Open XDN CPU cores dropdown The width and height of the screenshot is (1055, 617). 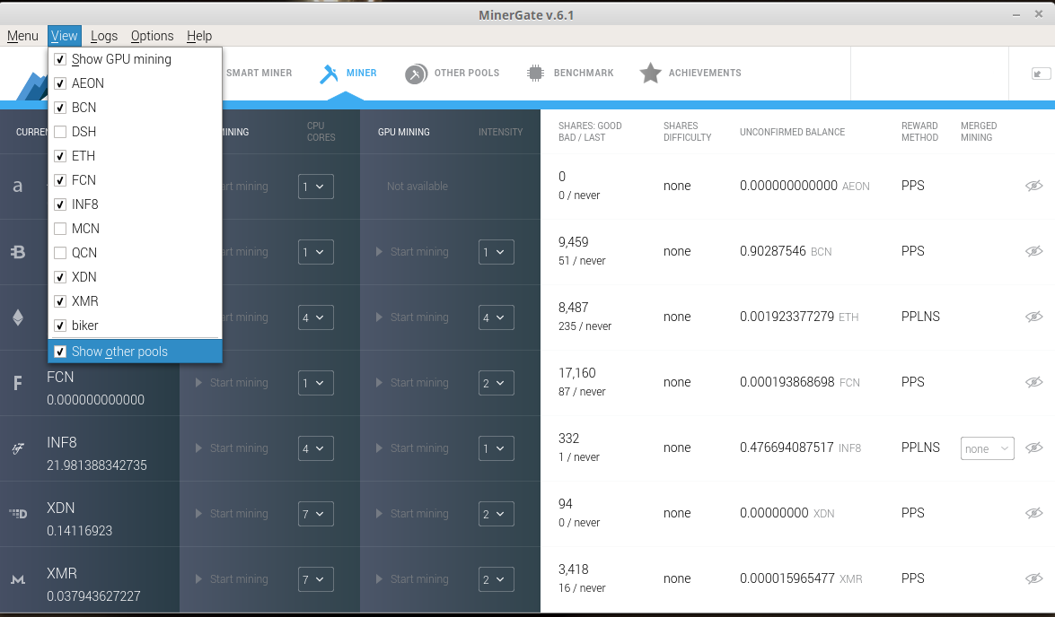point(315,514)
